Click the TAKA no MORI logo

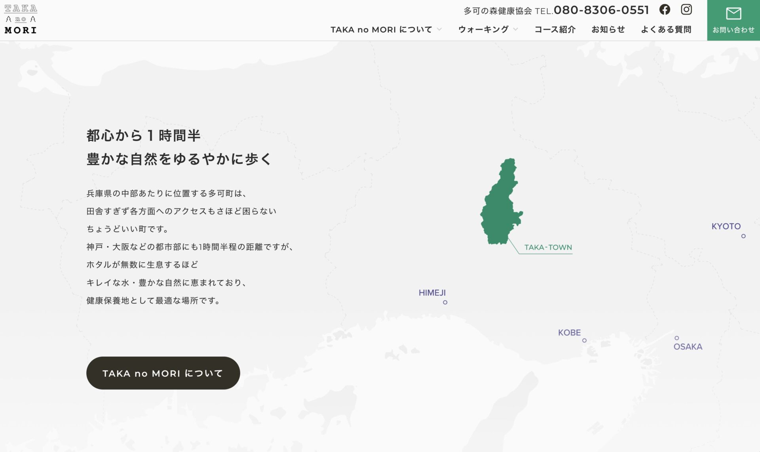(x=21, y=19)
